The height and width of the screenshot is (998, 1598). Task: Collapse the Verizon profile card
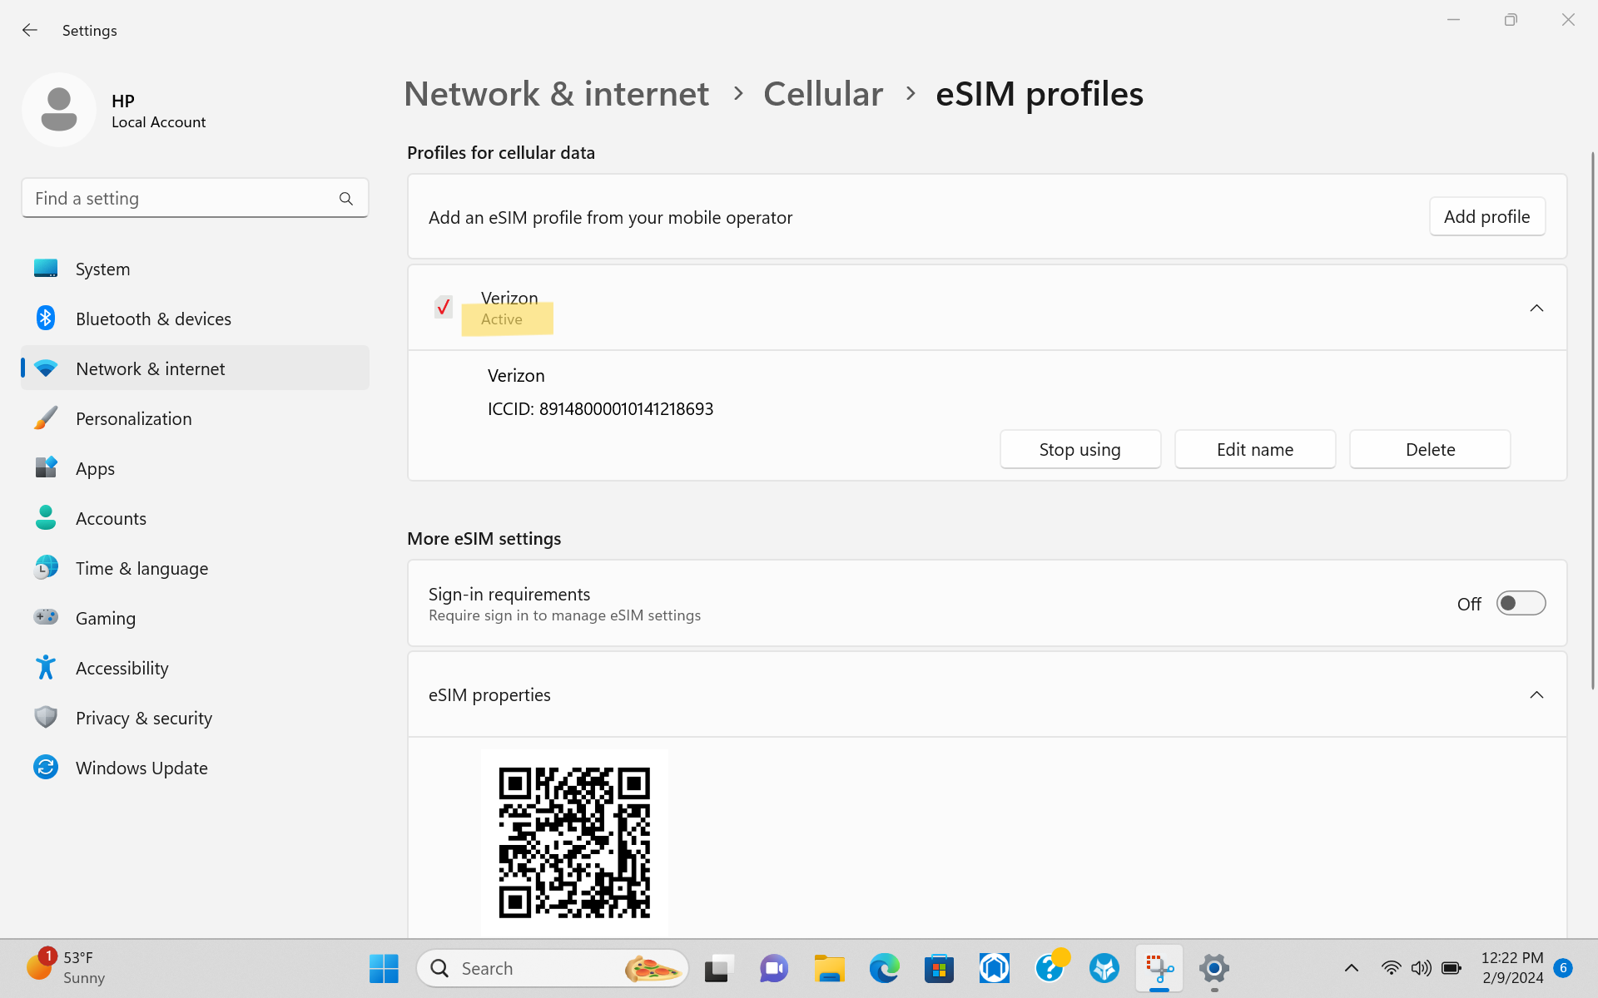(x=1536, y=308)
